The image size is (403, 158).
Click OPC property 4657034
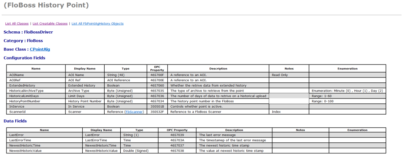157,101
